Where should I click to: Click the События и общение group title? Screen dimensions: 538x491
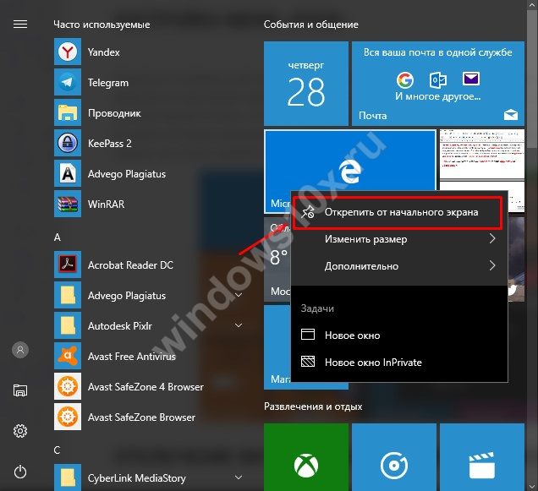click(x=310, y=25)
